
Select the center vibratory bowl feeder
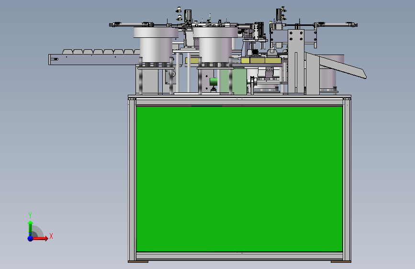215,45
